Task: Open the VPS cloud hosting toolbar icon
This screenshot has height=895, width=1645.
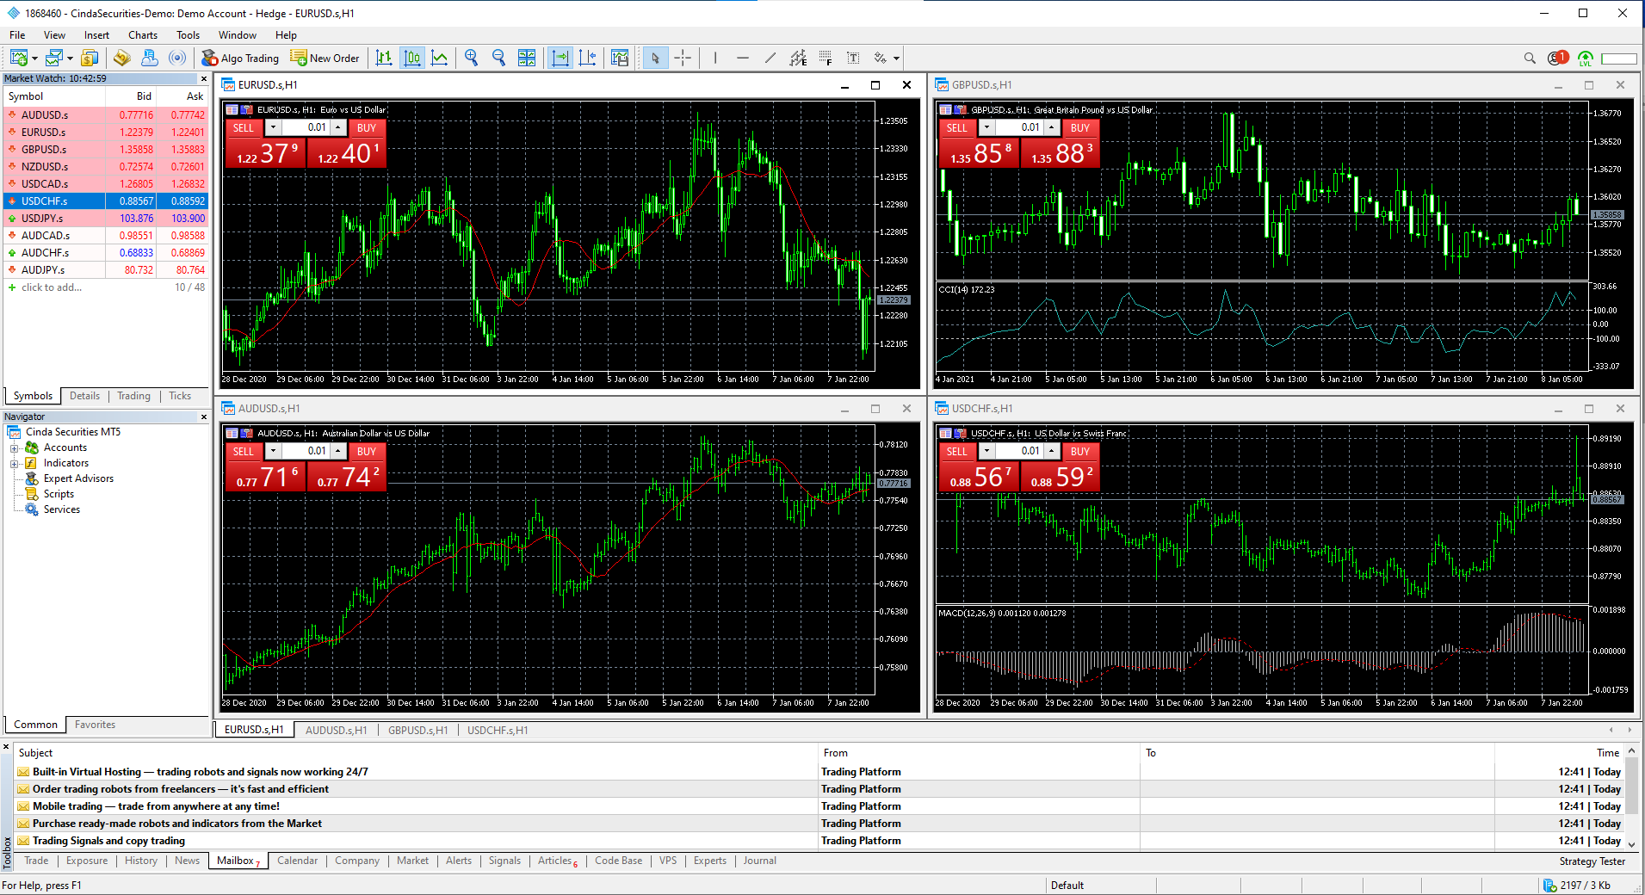Action: tap(150, 58)
